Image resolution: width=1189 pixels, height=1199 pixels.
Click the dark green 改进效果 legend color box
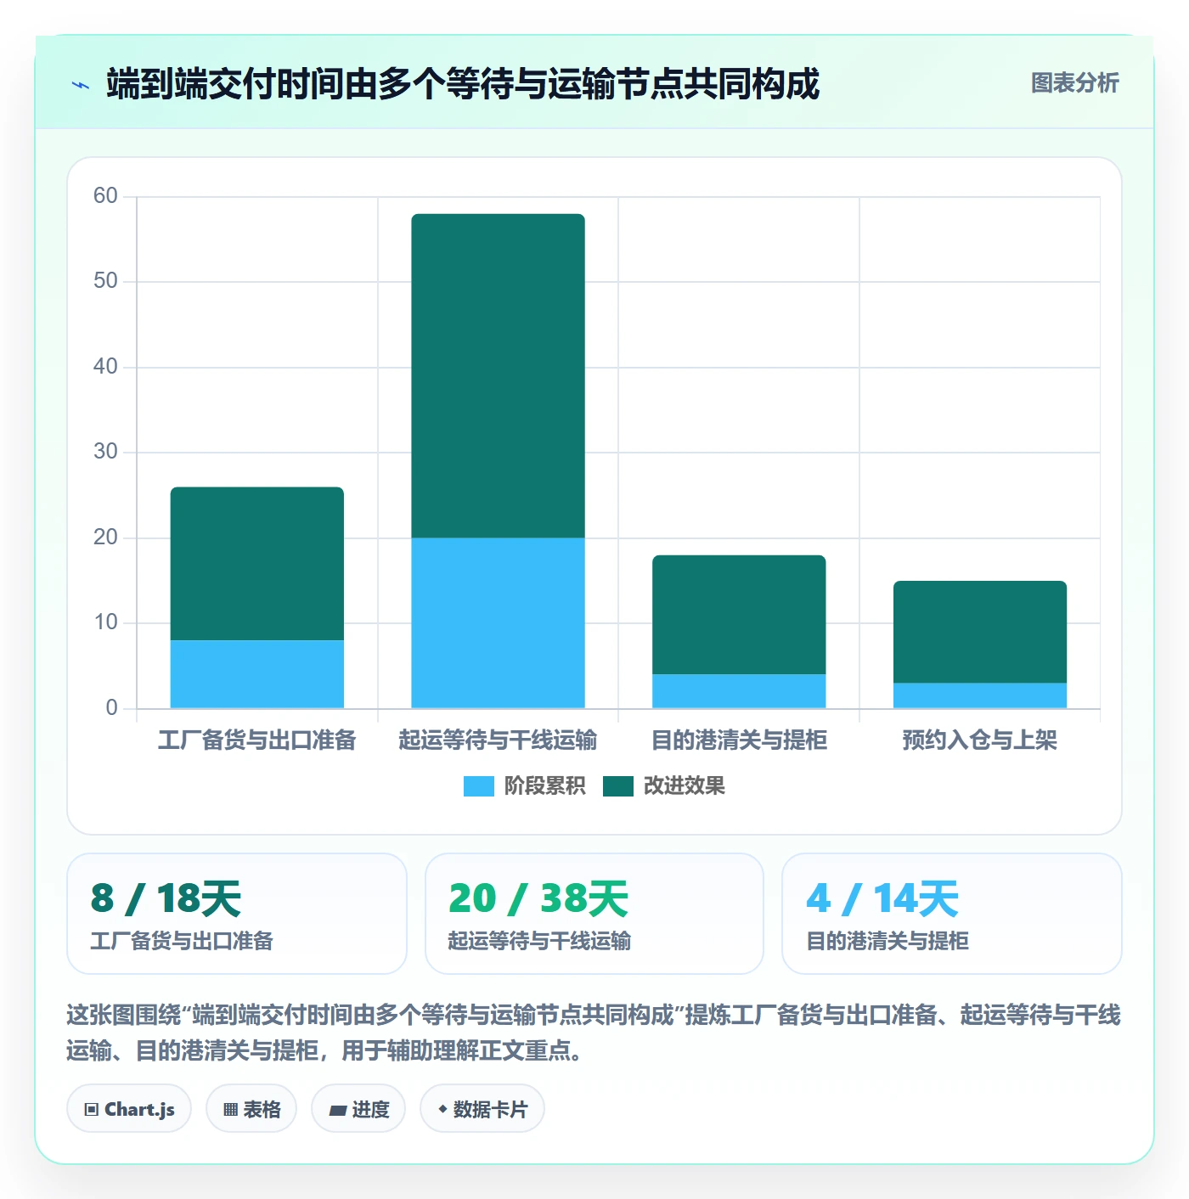618,786
